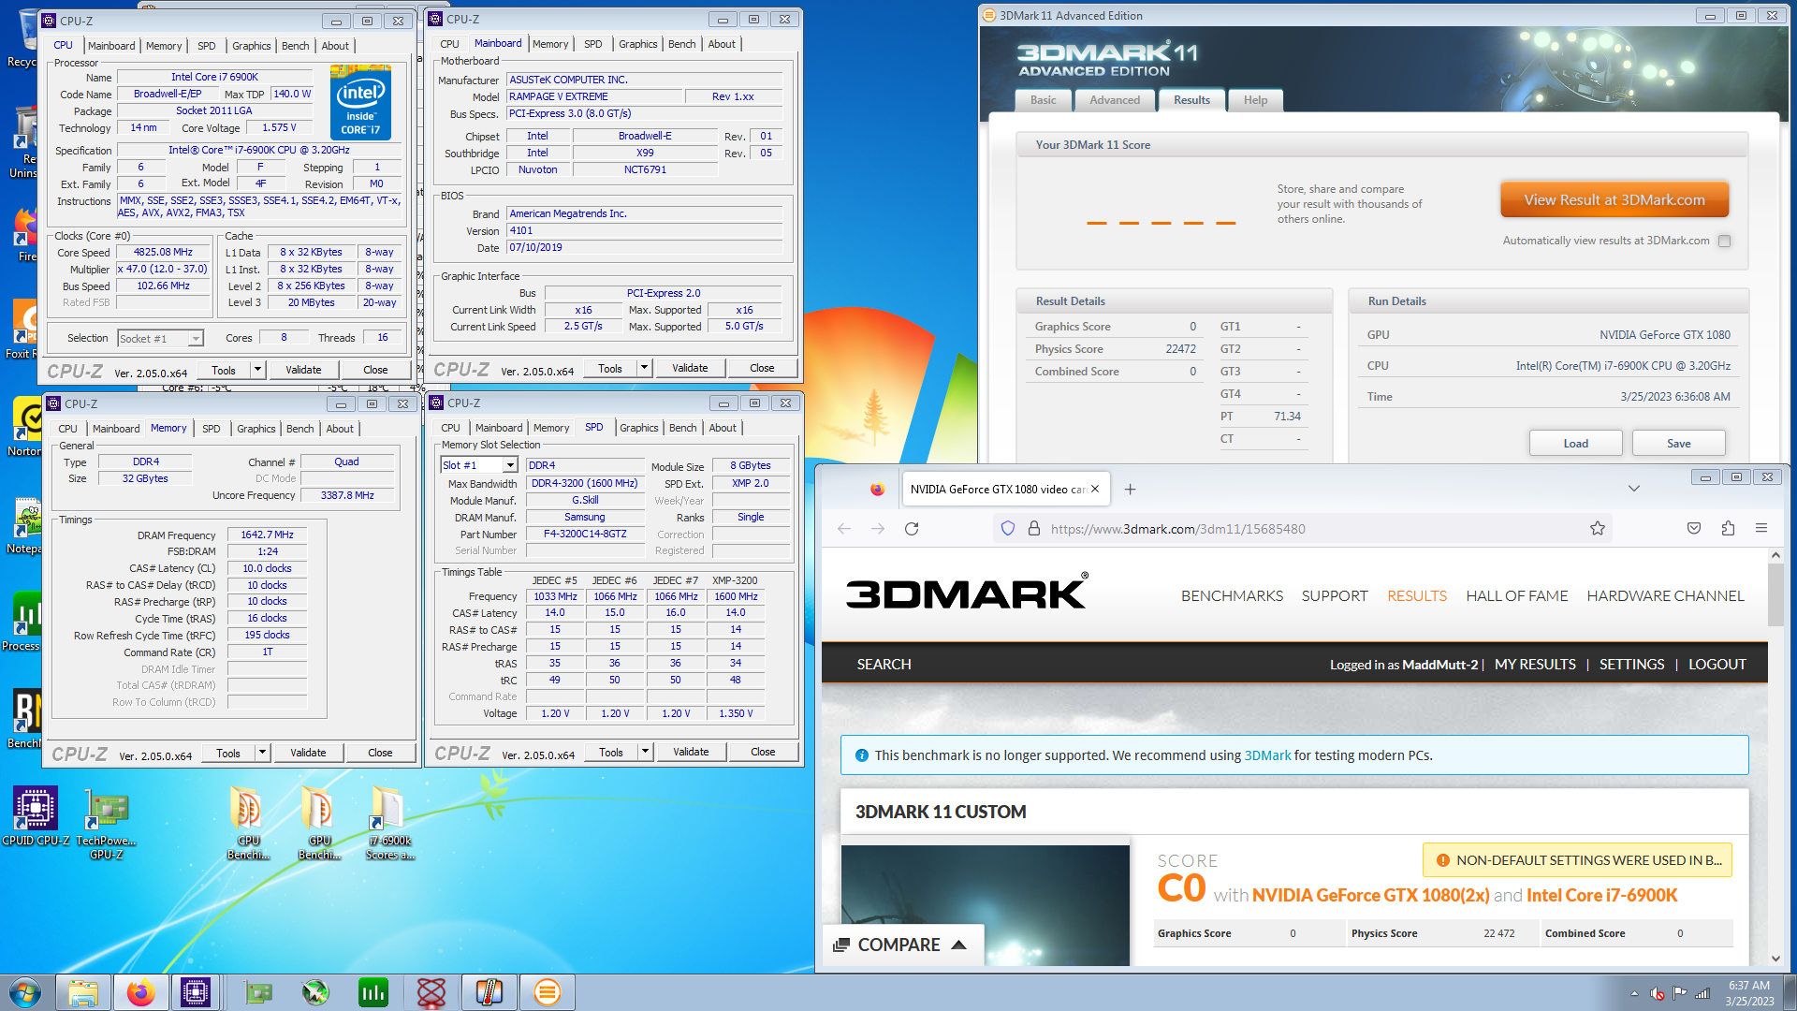Open CPUID CPU-Z desktop shortcut
Screen dimensions: 1797x1011
pos(36,815)
